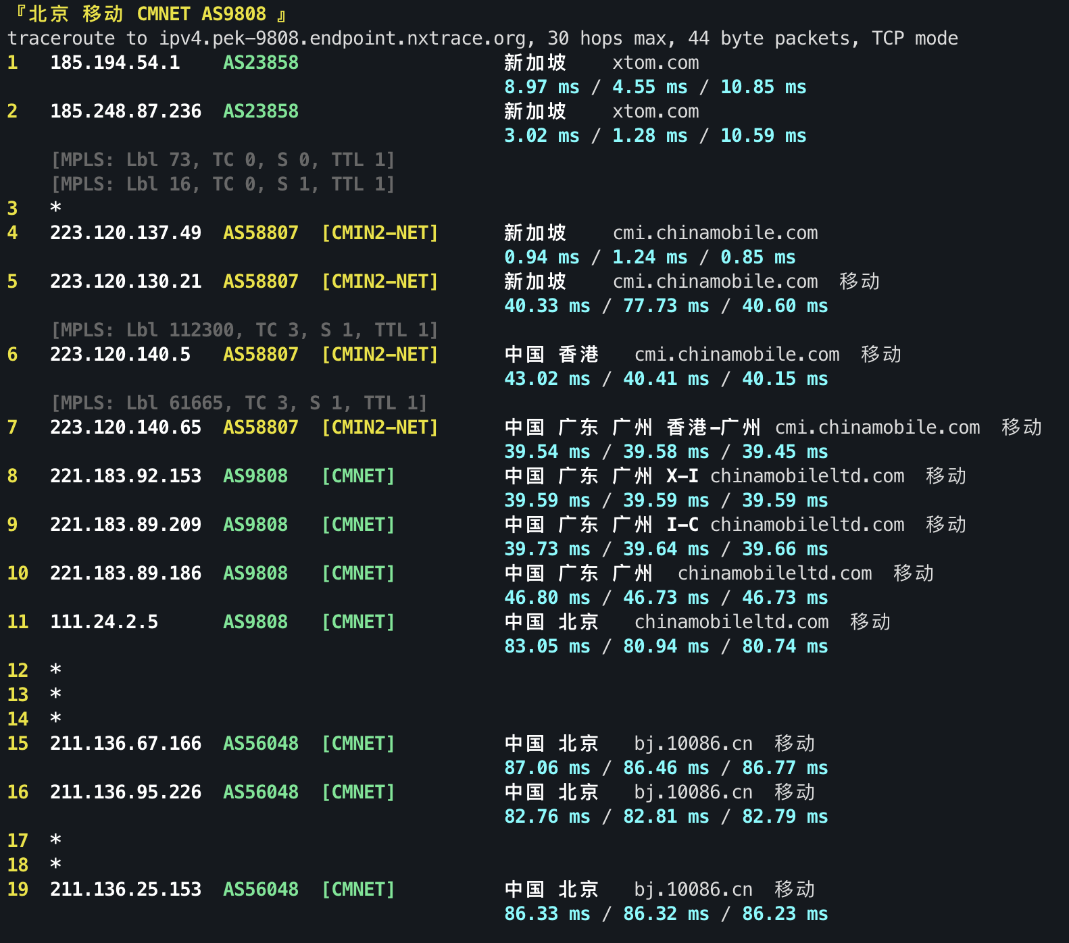1069x943 pixels.
Task: Click AS56048 on hop 15 row
Action: pyautogui.click(x=261, y=744)
